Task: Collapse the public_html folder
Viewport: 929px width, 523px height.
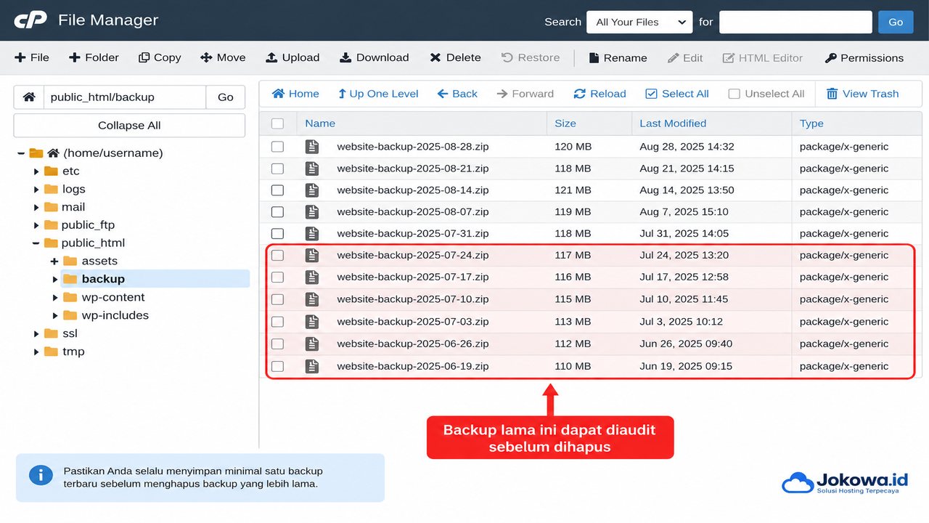Action: point(36,243)
